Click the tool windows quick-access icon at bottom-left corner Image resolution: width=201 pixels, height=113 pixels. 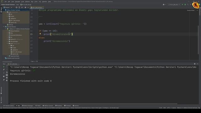[1, 108]
